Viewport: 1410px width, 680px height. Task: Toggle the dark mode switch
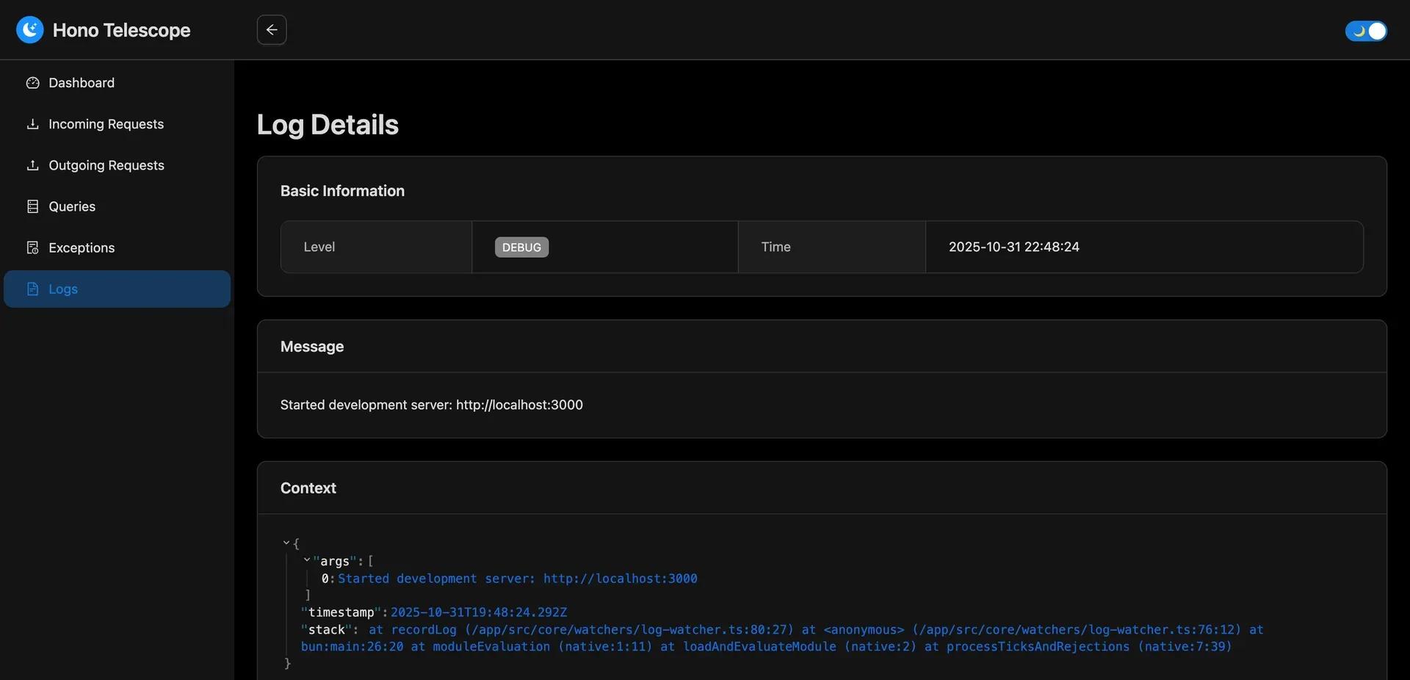(1365, 30)
